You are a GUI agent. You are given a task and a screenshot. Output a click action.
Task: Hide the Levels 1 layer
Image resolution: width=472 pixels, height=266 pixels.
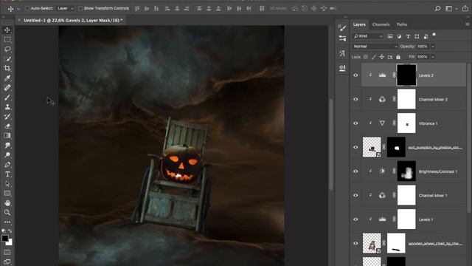[x=355, y=219]
